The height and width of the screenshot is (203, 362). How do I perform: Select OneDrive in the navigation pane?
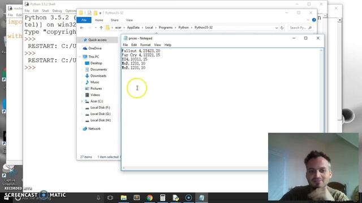pyautogui.click(x=95, y=48)
